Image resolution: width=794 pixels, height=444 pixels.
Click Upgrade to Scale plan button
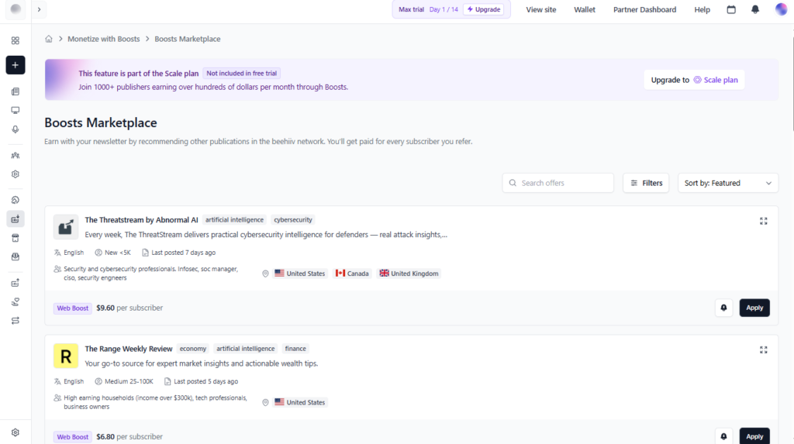(694, 80)
